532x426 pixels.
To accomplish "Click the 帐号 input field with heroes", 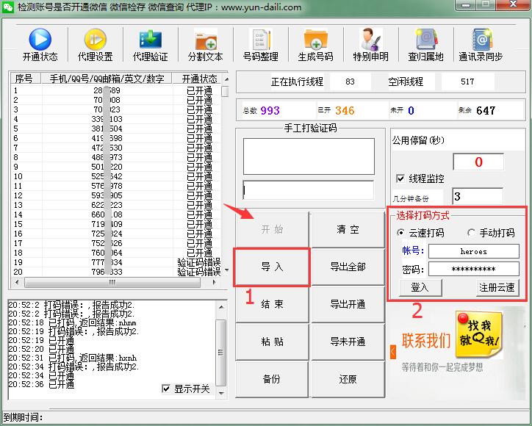I will [474, 251].
